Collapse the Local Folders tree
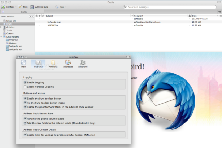 point(1,36)
